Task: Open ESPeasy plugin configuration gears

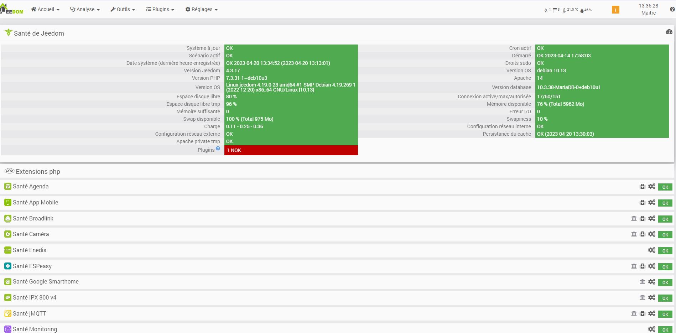Action: click(652, 266)
